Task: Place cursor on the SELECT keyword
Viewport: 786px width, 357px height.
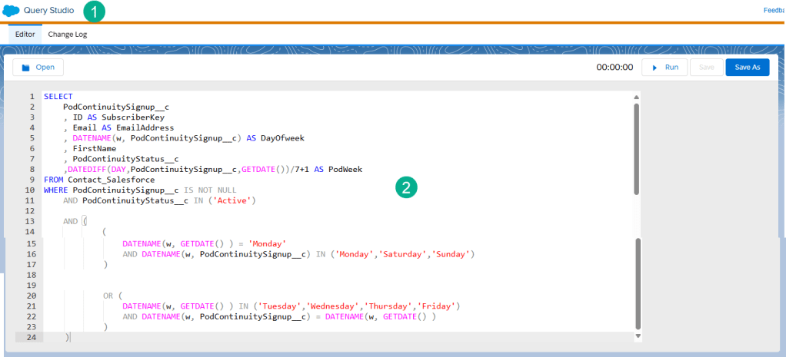Action: point(58,97)
